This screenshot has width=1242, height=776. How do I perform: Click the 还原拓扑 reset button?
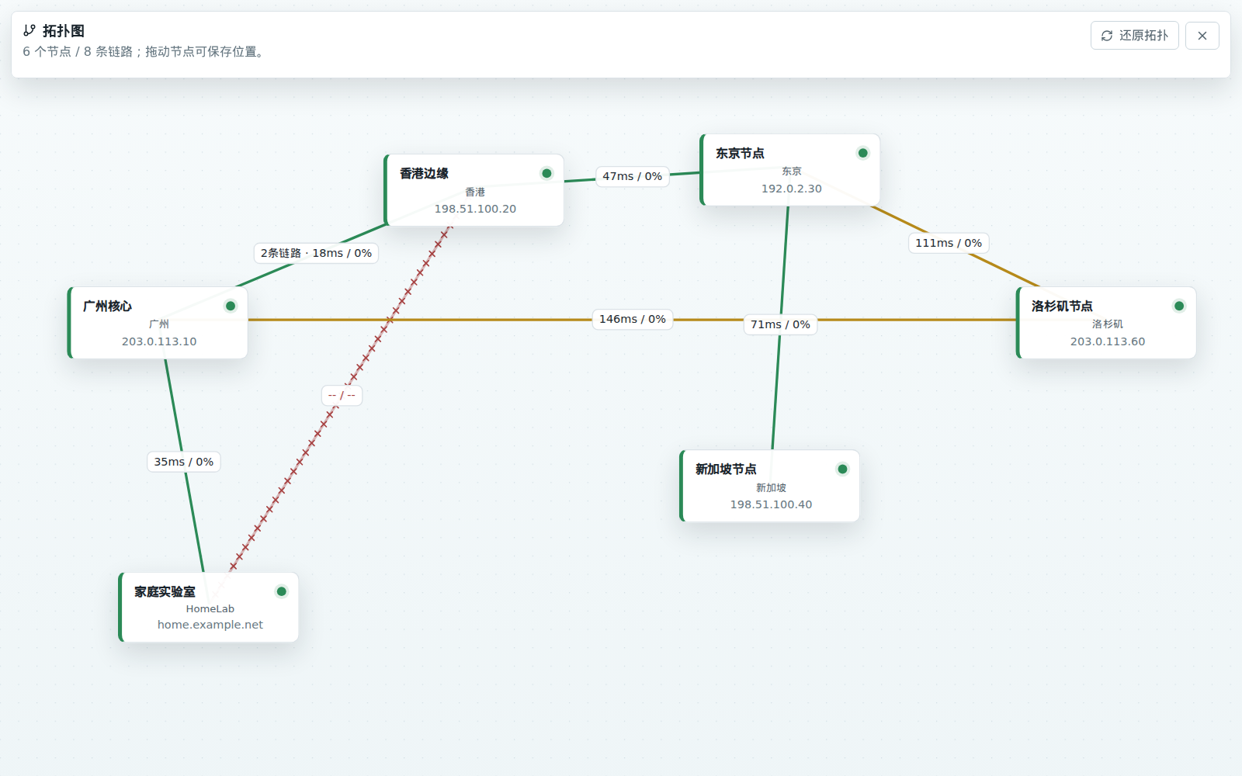[1134, 36]
